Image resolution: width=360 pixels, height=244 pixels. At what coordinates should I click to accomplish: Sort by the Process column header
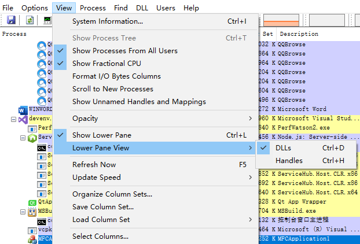click(x=14, y=34)
